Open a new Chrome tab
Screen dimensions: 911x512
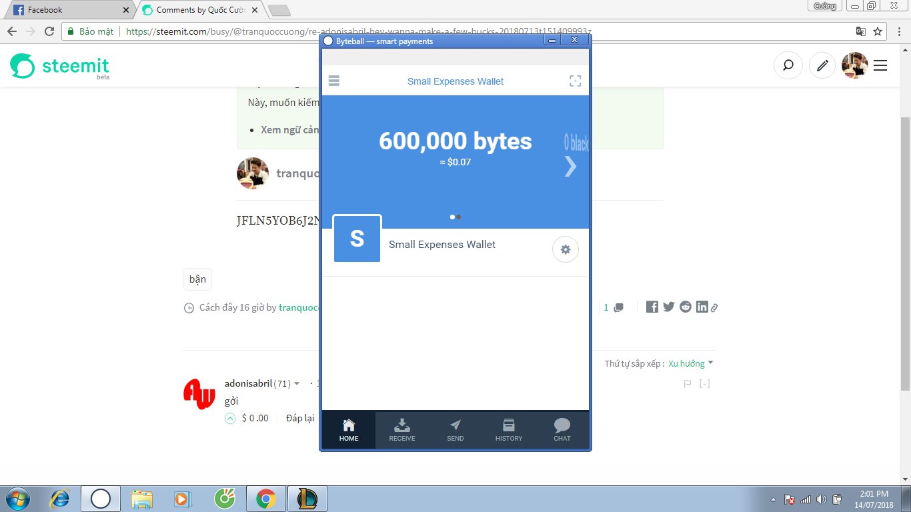[279, 10]
